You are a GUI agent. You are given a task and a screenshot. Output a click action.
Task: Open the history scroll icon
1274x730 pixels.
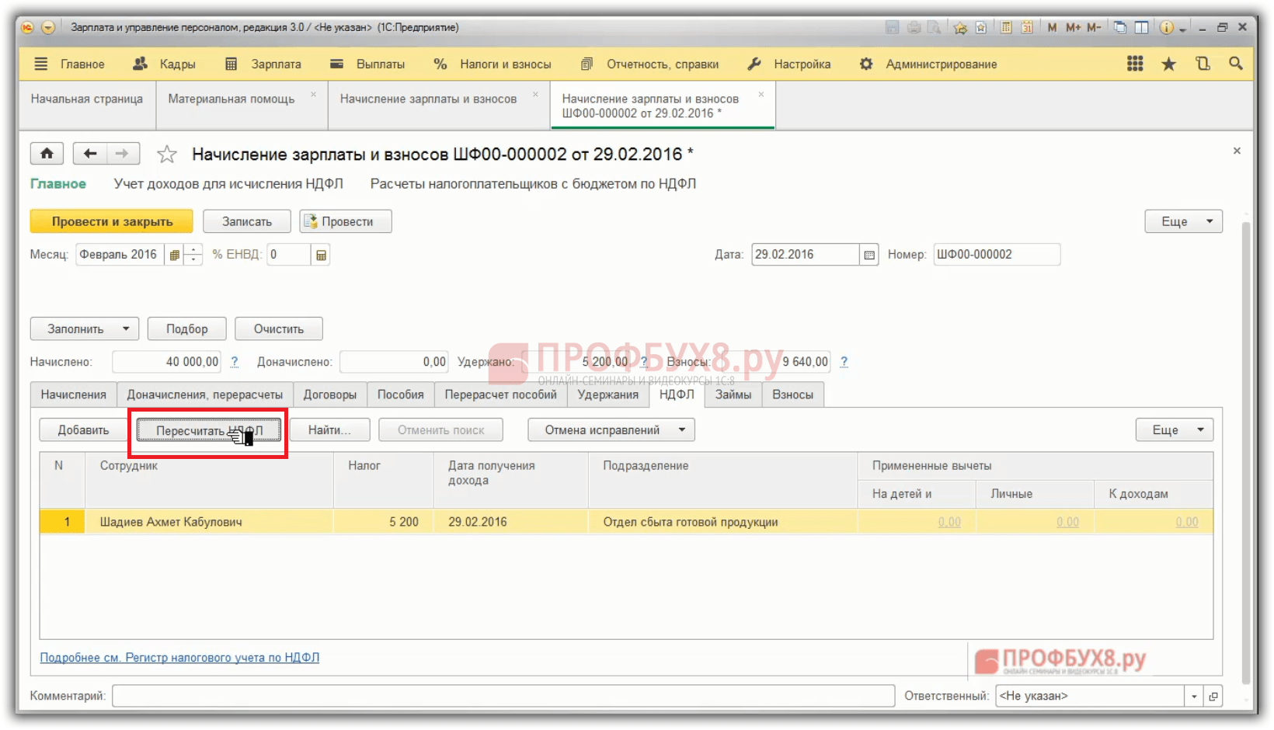point(1203,64)
